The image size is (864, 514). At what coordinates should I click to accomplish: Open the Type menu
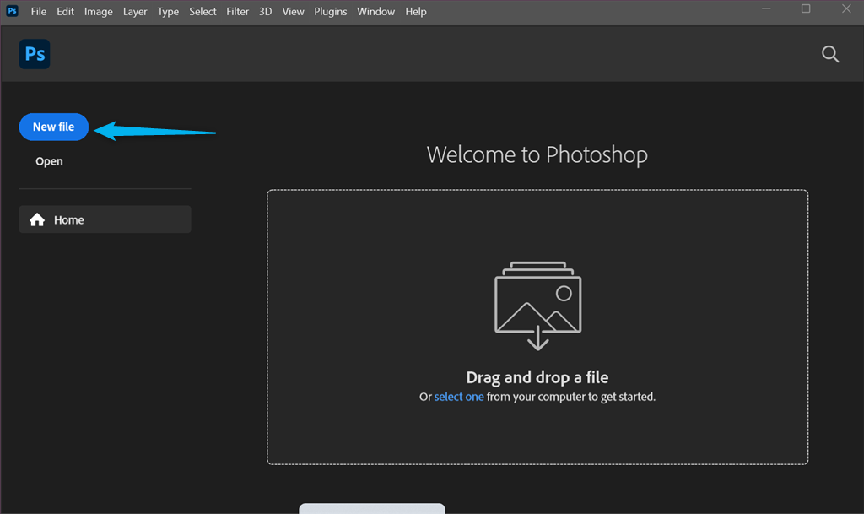coord(168,12)
